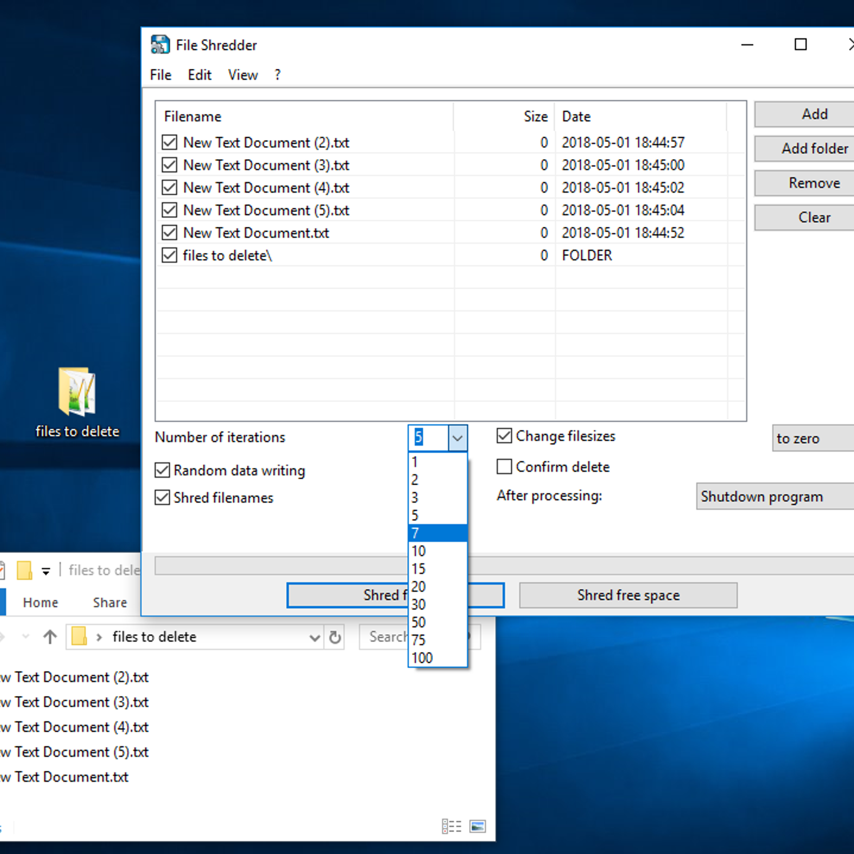Screen dimensions: 854x854
Task: Refresh the Explorer address bar
Action: pos(335,637)
